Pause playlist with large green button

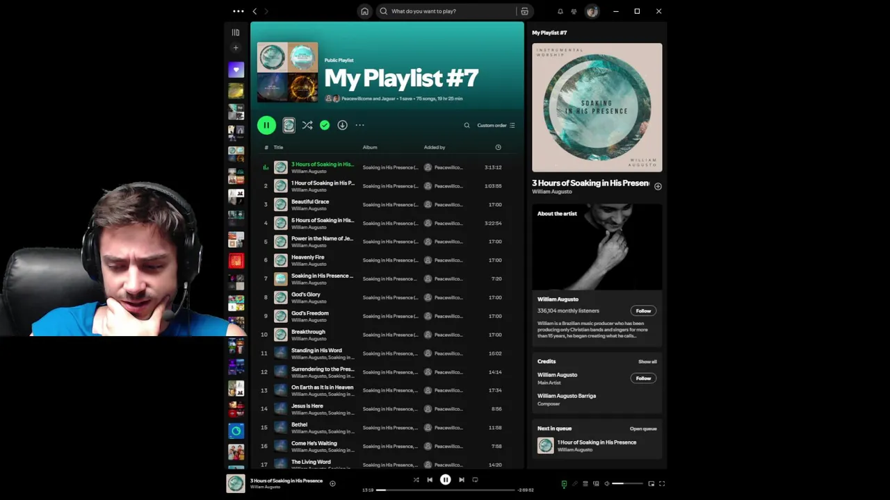point(266,125)
